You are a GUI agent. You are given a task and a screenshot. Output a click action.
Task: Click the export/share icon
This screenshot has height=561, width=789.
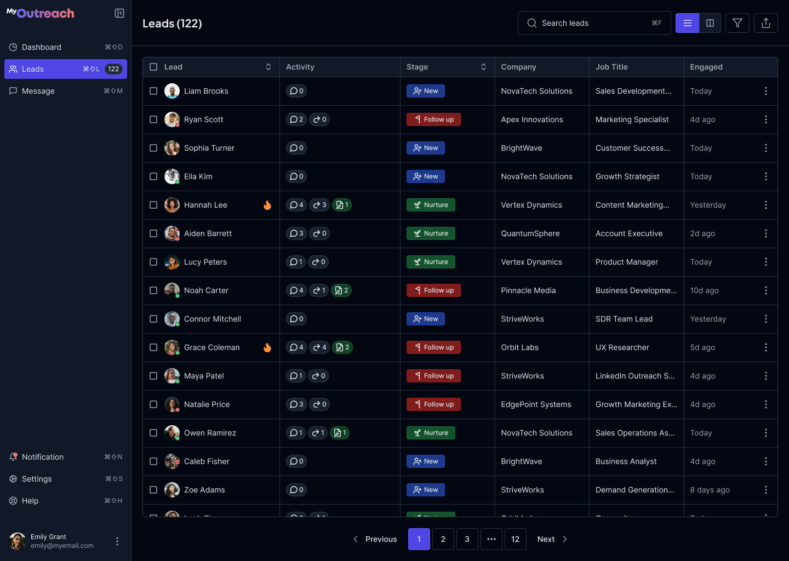point(766,23)
